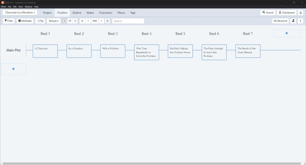Image resolution: width=306 pixels, height=165 pixels.
Task: Click the timeline Search input field
Action: click(x=128, y=21)
